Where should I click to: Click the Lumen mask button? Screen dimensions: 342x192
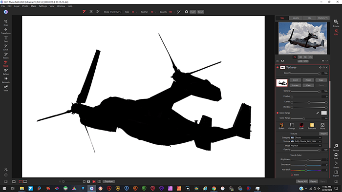295,85
